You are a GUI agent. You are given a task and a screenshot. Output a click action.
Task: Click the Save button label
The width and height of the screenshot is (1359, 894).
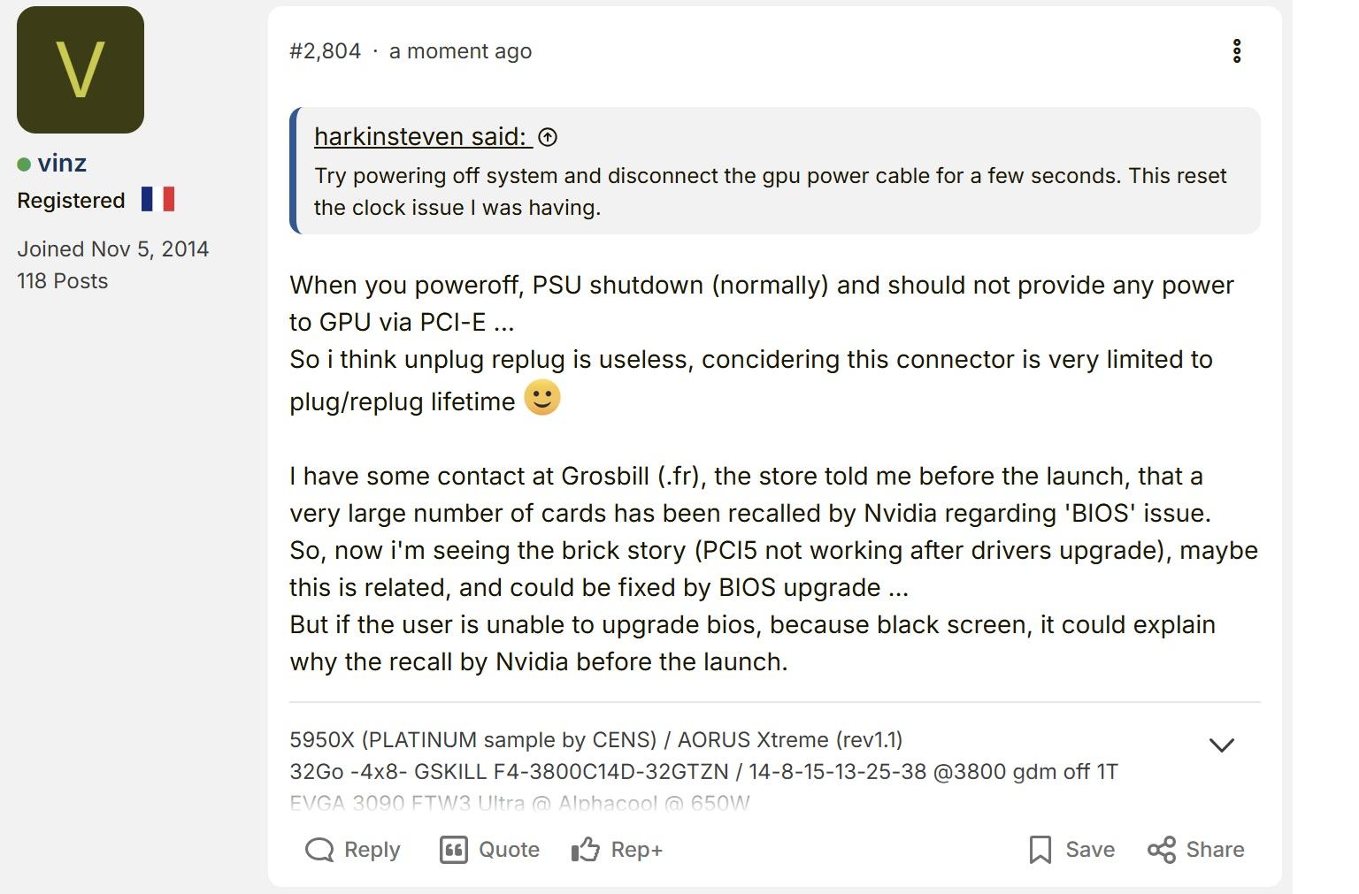click(1089, 850)
